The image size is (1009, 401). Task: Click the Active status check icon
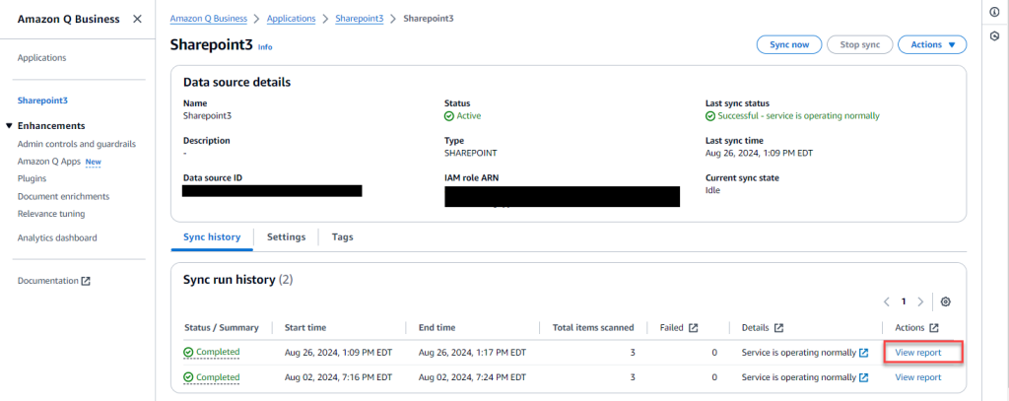449,116
